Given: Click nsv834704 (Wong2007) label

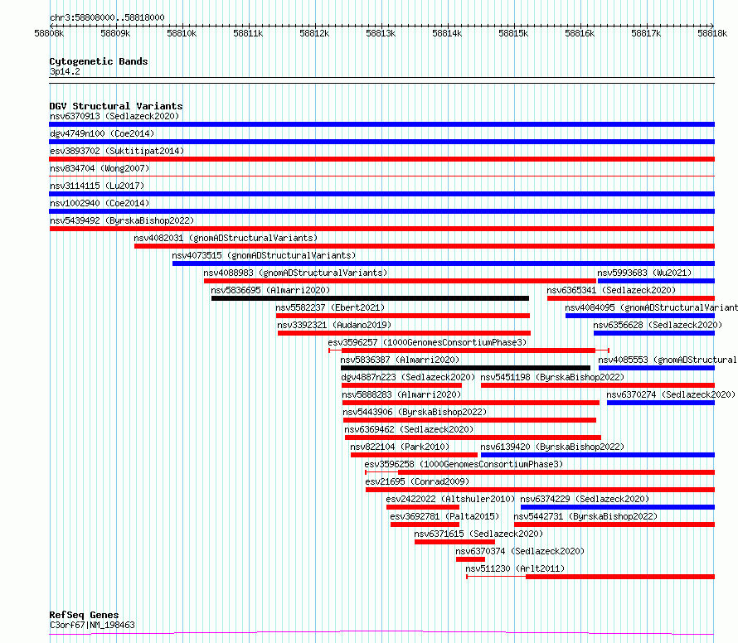Looking at the screenshot, I should 100,168.
